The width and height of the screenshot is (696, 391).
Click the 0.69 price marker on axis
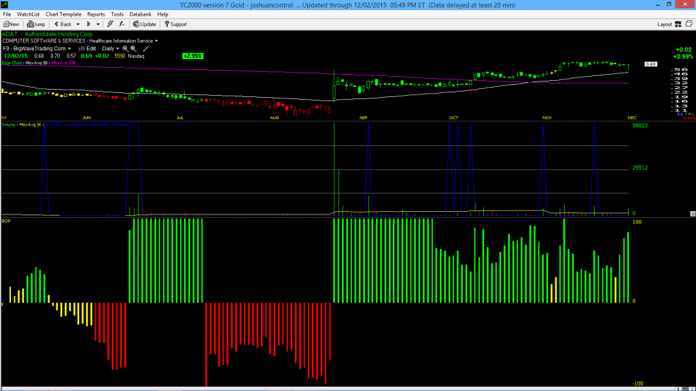pyautogui.click(x=650, y=64)
